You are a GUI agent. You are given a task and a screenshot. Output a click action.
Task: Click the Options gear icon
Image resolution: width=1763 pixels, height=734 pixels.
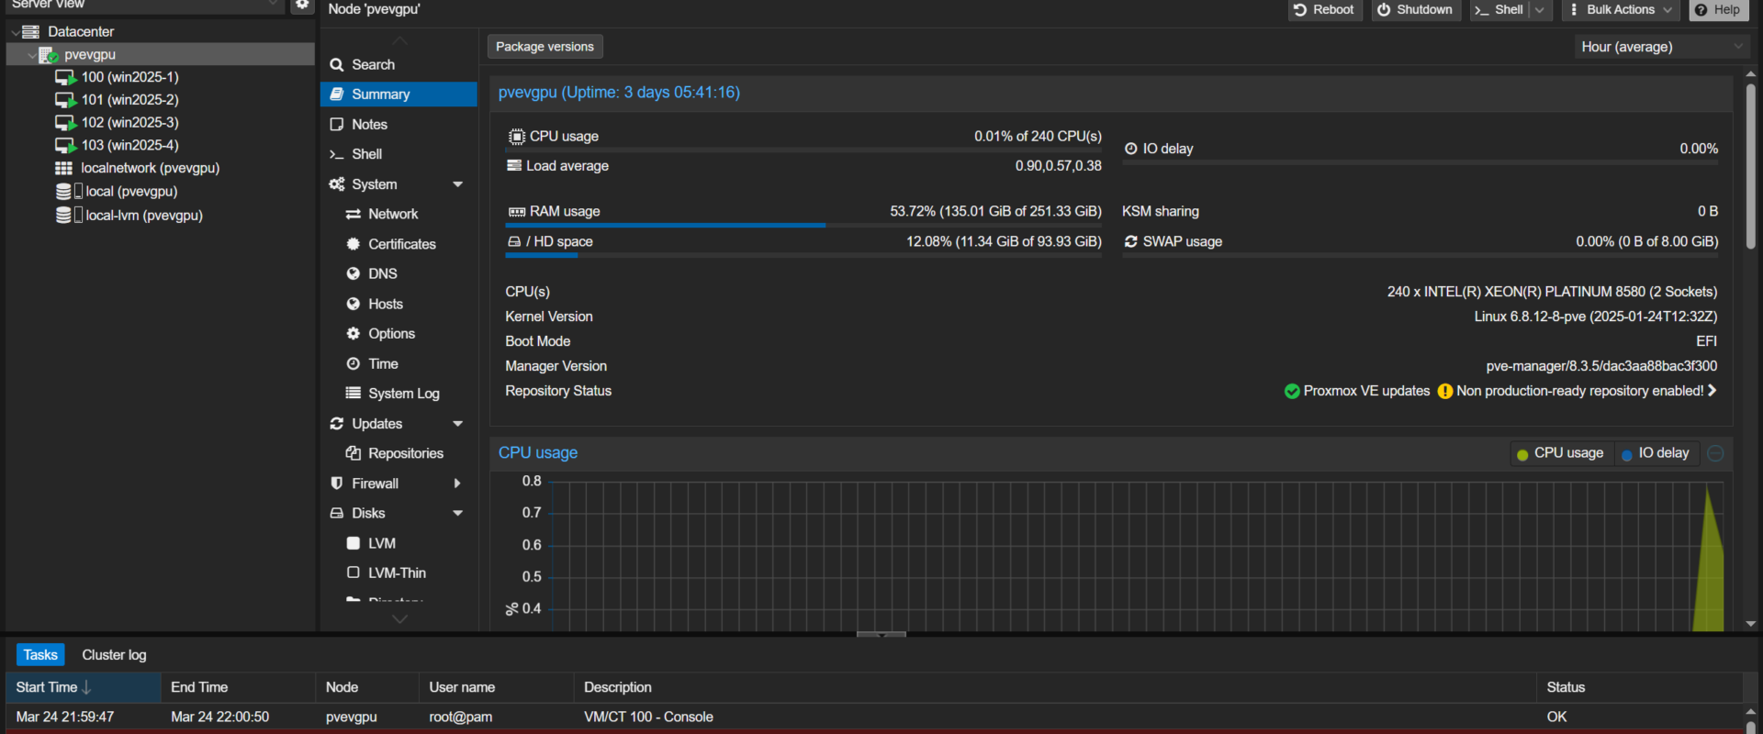pos(353,334)
